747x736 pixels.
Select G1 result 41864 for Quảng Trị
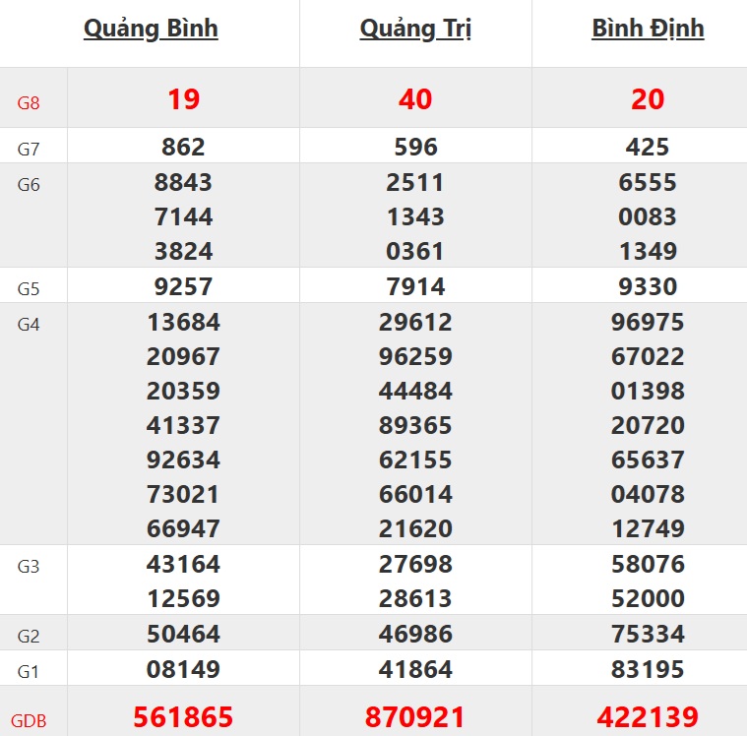(415, 670)
